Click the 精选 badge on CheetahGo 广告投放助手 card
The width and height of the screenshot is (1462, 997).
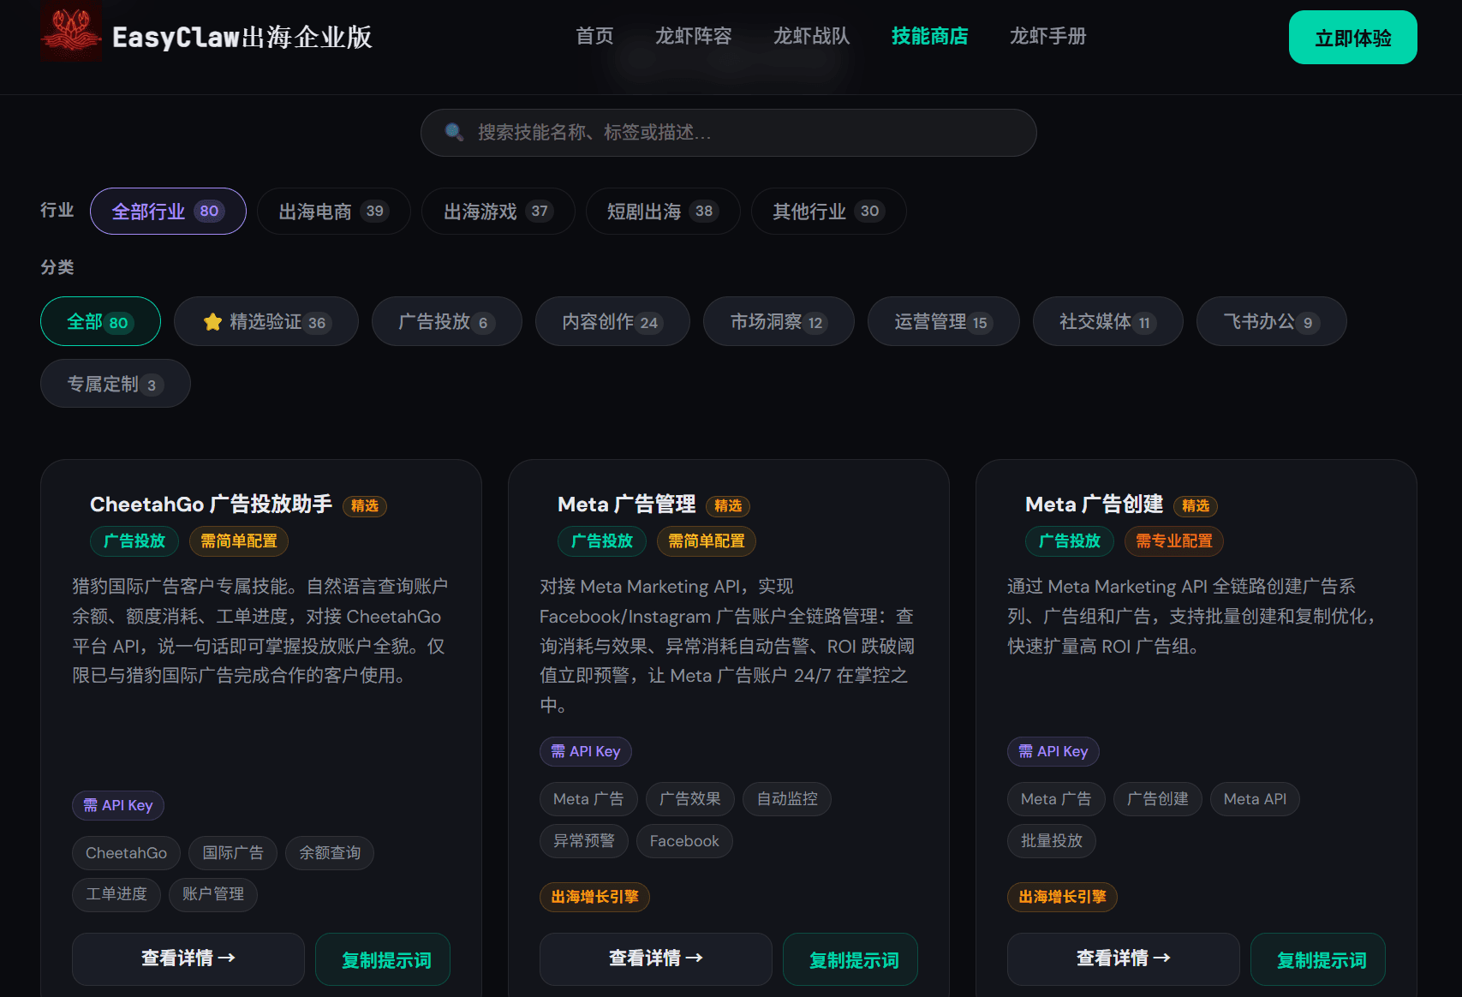pos(364,506)
